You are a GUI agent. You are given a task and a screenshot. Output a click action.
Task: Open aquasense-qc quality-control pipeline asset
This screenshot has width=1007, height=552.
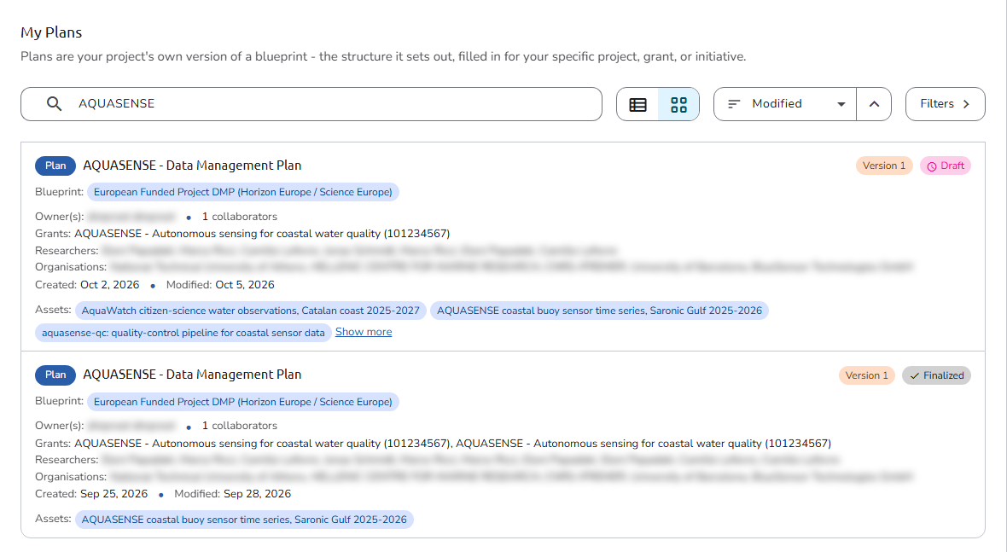(x=183, y=333)
